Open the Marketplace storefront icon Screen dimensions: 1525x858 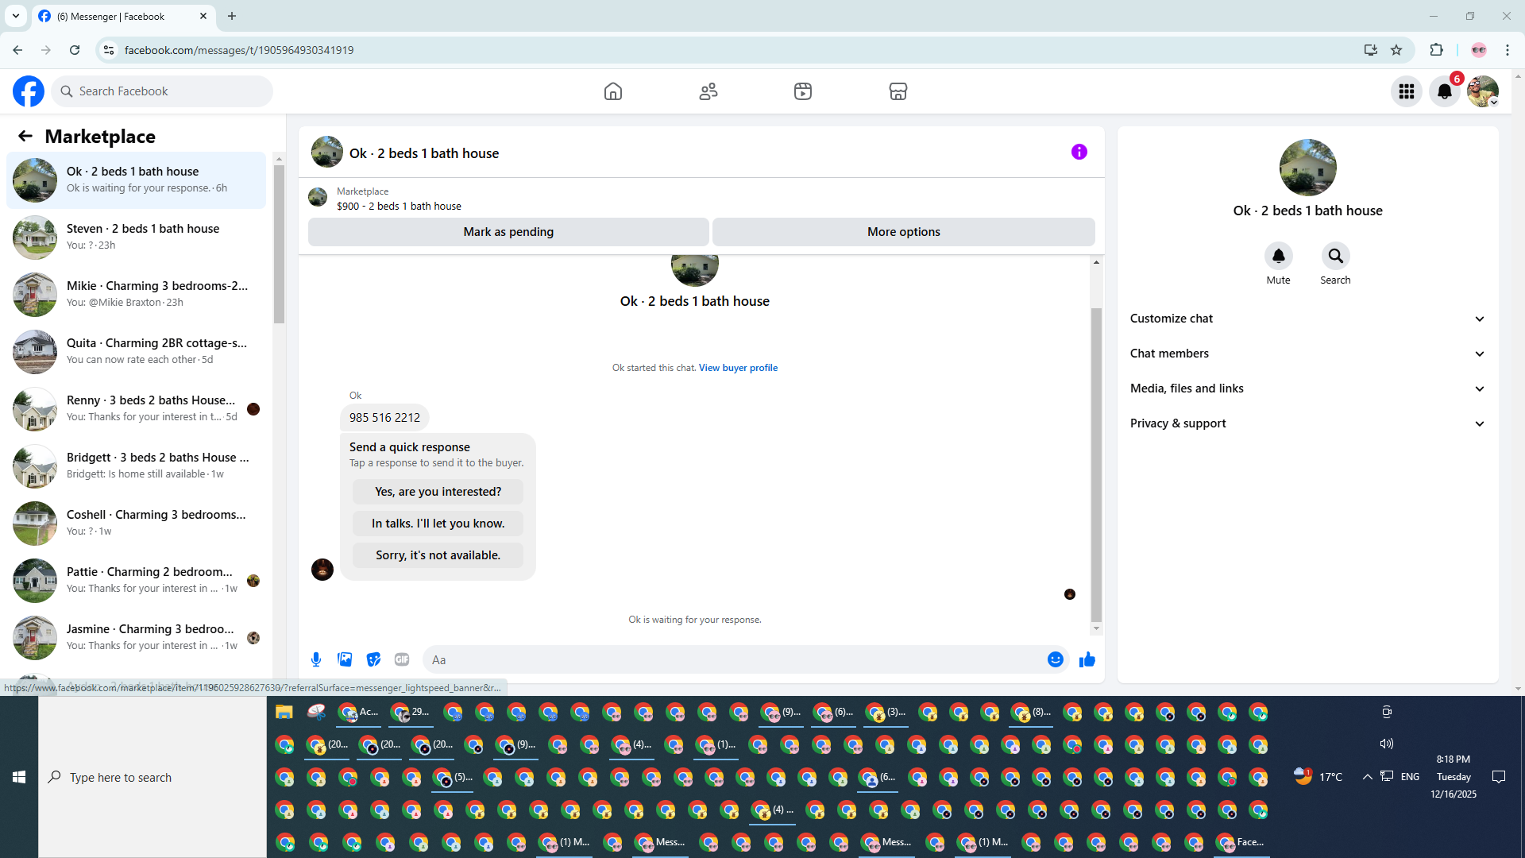(898, 91)
